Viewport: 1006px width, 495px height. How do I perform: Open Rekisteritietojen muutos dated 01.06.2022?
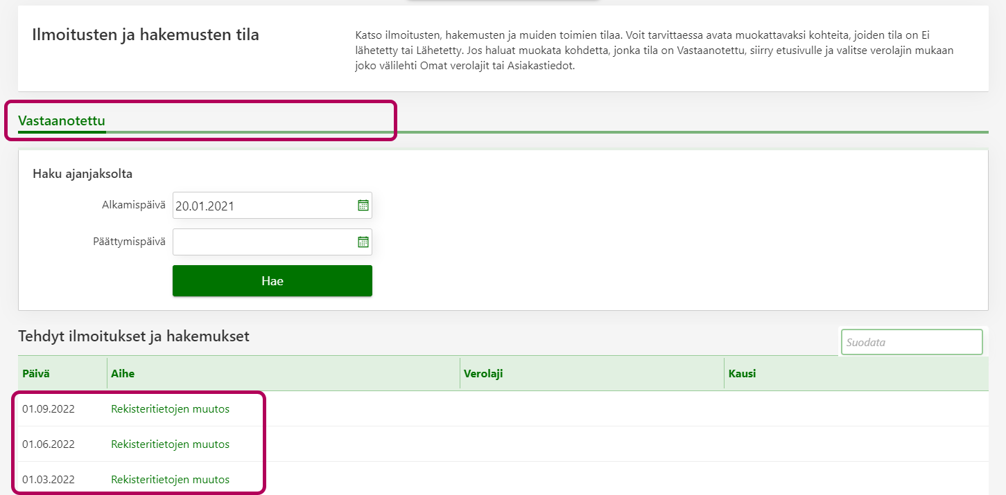[170, 444]
